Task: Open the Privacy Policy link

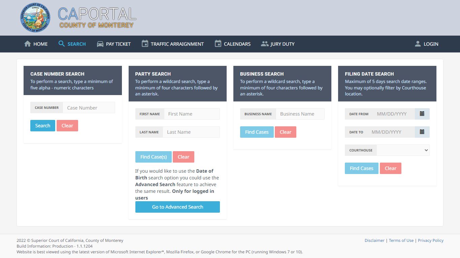Action: click(431, 241)
